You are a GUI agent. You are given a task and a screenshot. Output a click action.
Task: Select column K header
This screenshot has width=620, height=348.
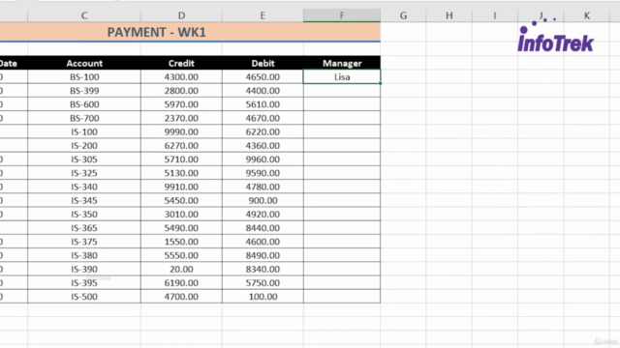587,15
